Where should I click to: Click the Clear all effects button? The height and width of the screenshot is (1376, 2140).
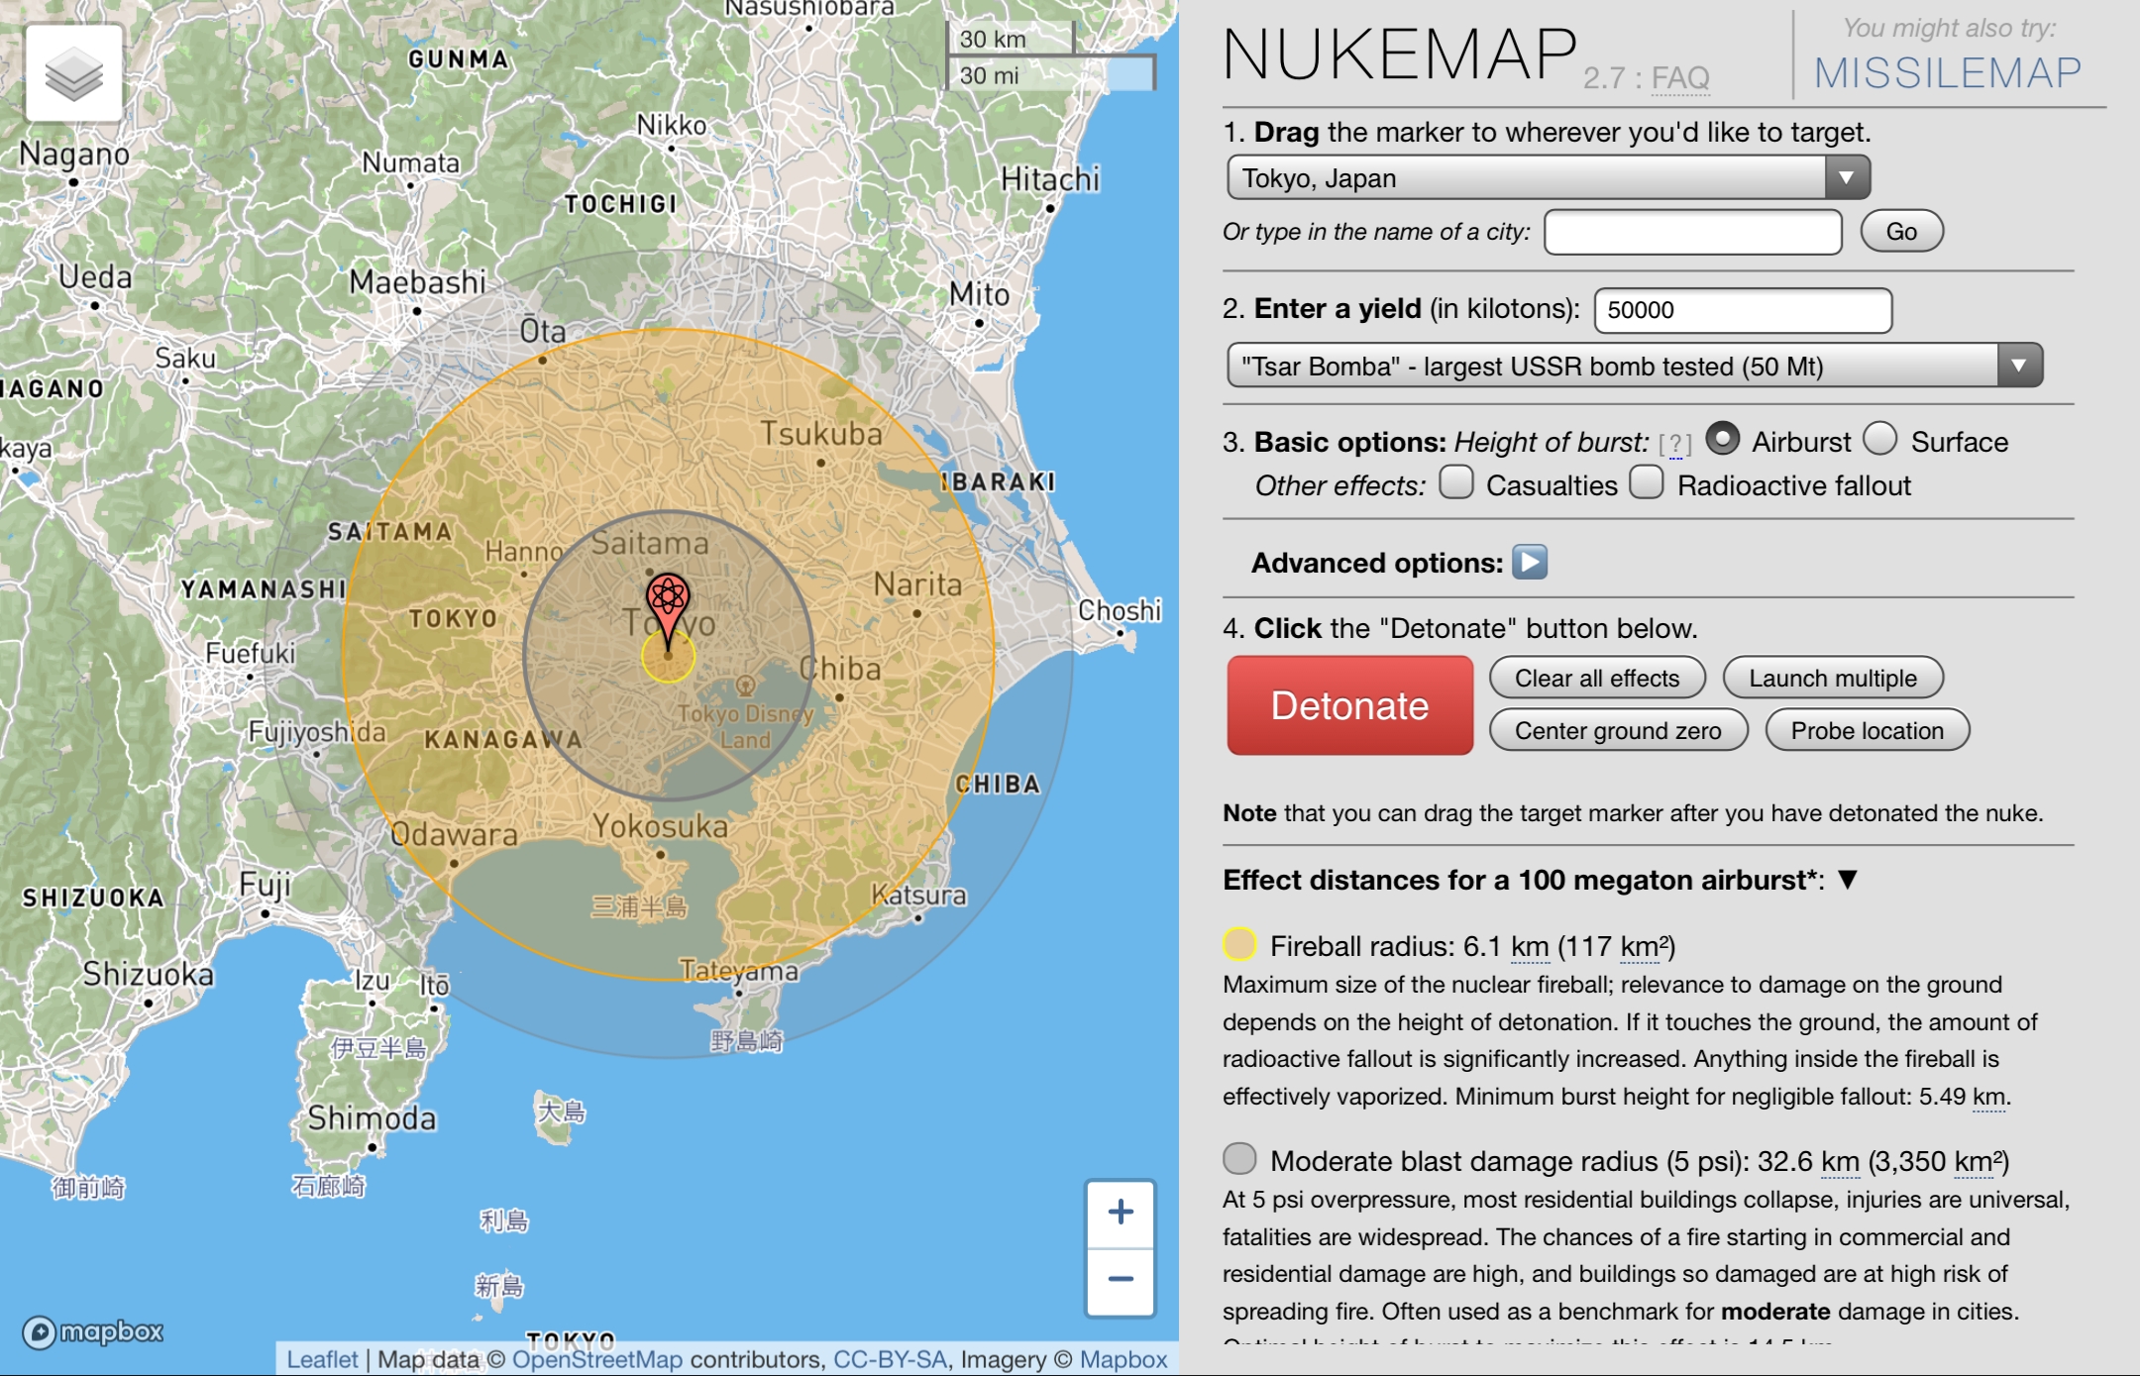point(1597,679)
